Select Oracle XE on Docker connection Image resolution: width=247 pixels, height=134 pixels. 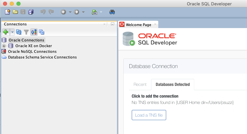point(34,46)
